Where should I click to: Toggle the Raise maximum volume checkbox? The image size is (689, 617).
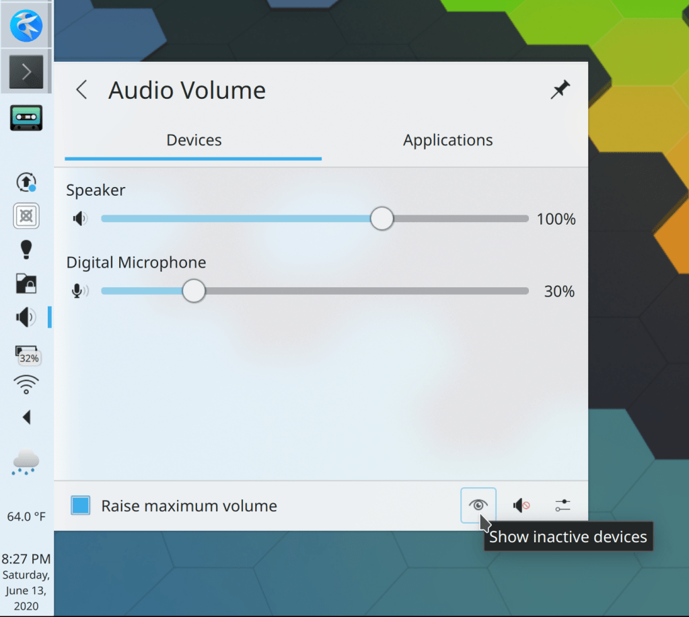click(81, 505)
